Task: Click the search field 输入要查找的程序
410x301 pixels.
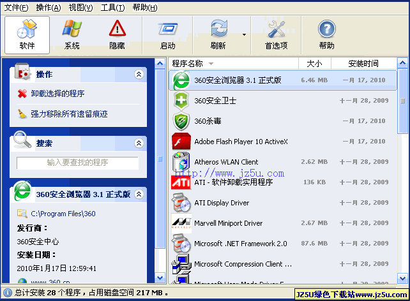Action: click(x=77, y=163)
